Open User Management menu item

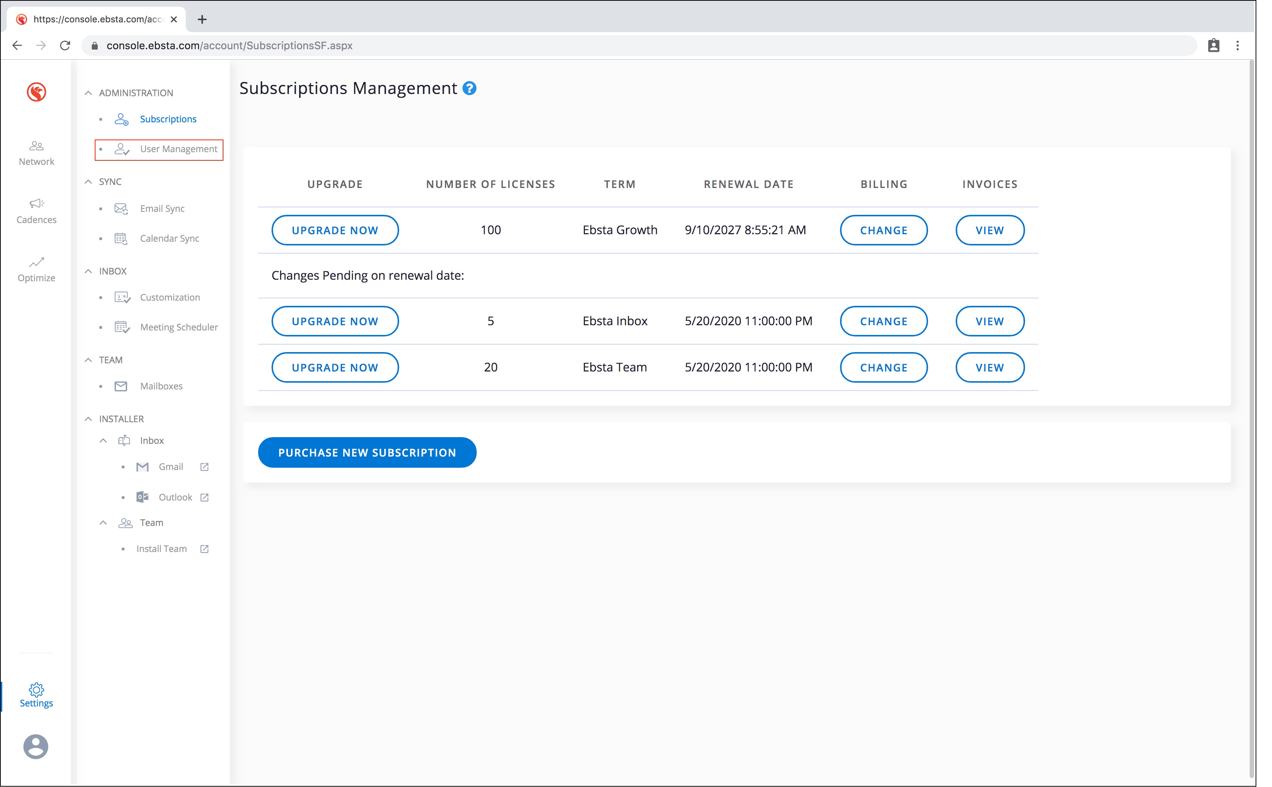point(179,150)
